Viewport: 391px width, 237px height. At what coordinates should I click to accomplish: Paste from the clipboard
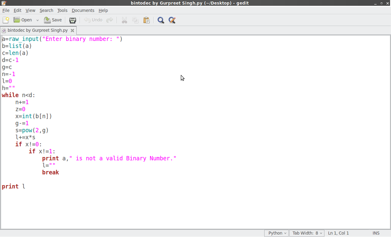pos(146,20)
